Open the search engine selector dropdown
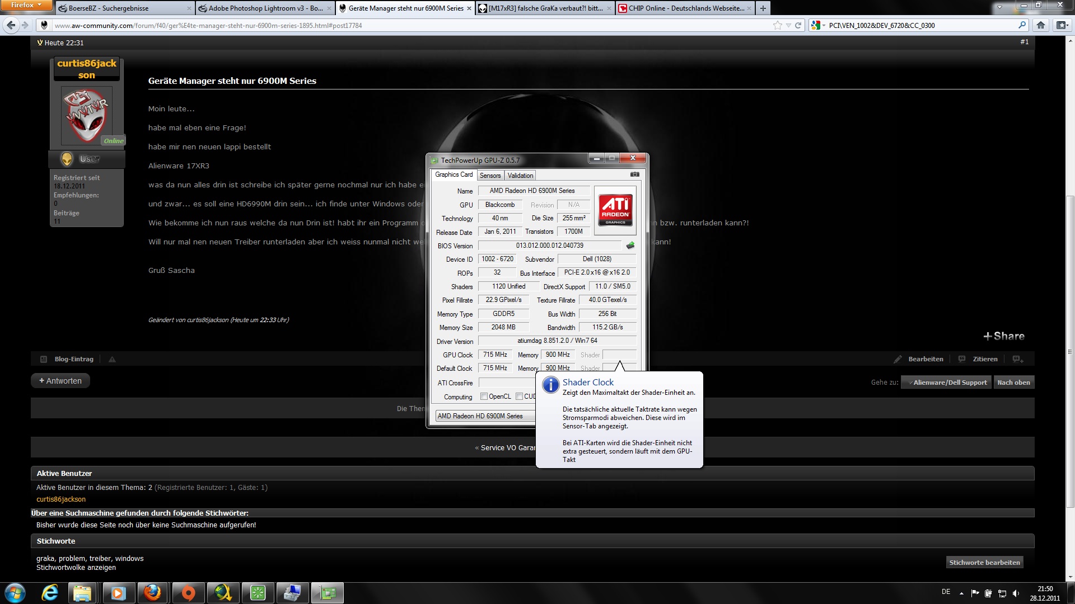Viewport: 1075px width, 604px height. point(819,25)
